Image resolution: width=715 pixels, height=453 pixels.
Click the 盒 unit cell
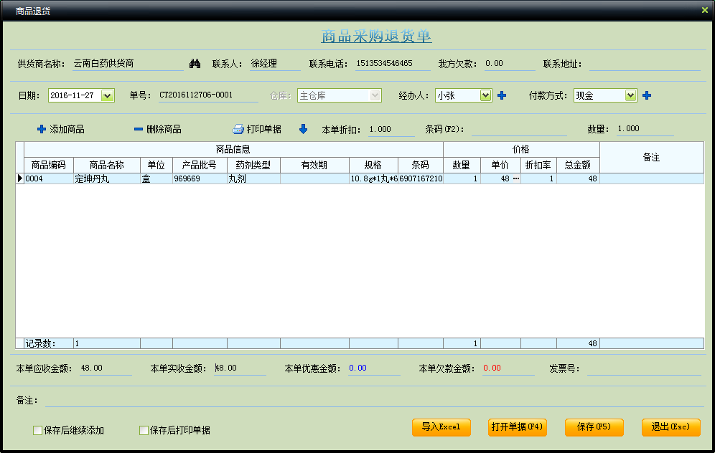coord(156,178)
